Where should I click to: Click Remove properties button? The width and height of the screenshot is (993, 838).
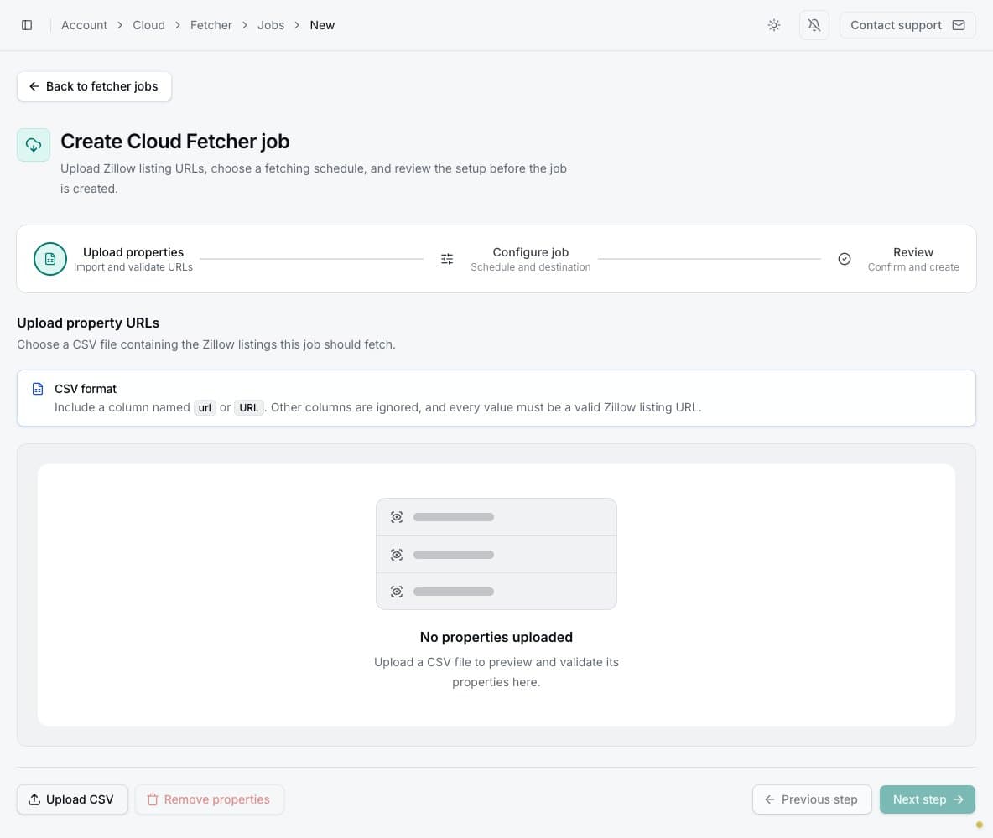point(209,799)
